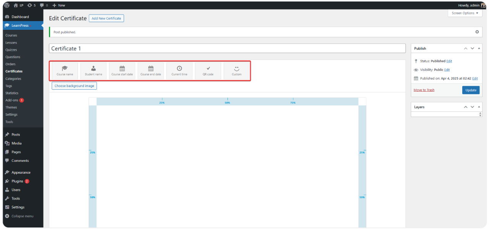
Task: Add a Custom field element
Action: click(x=236, y=71)
